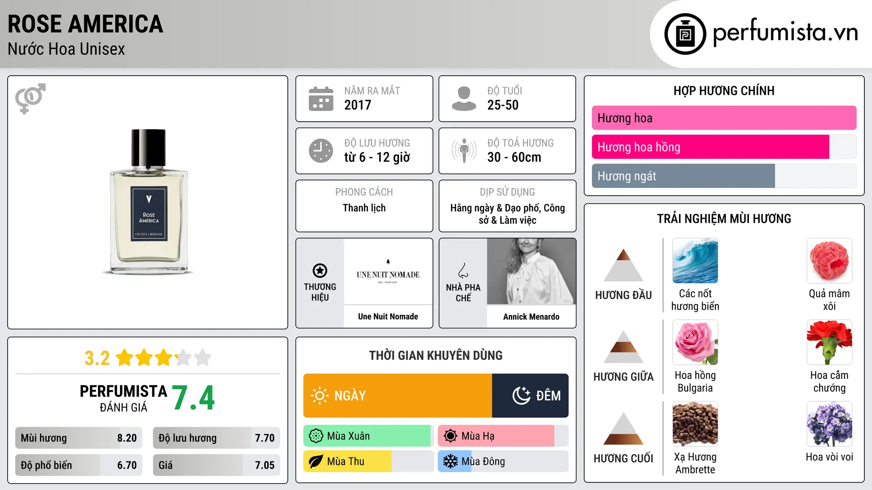Screen dimensions: 872x490
Task: Click the Thanh lịch style value
Action: [x=364, y=208]
